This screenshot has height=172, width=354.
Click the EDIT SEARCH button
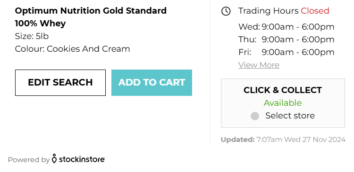[60, 83]
